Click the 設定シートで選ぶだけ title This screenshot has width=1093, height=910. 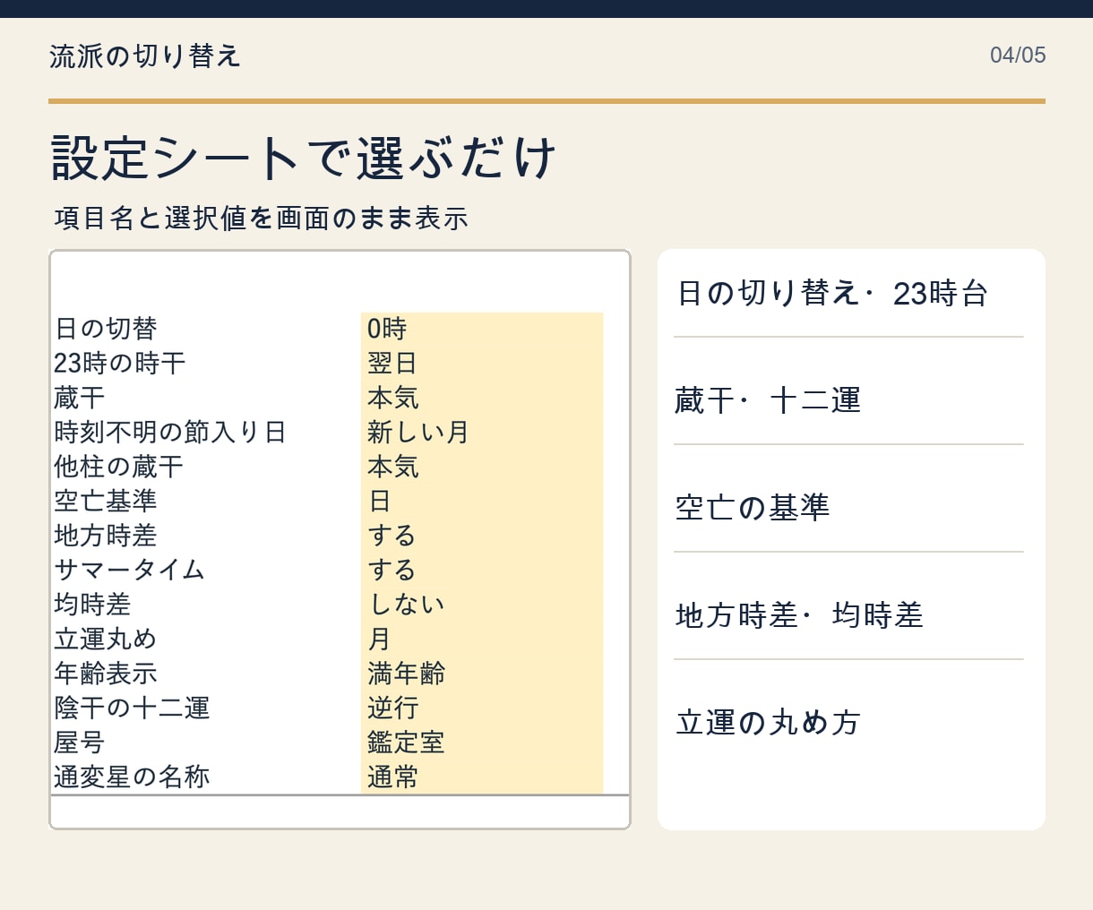[x=305, y=158]
